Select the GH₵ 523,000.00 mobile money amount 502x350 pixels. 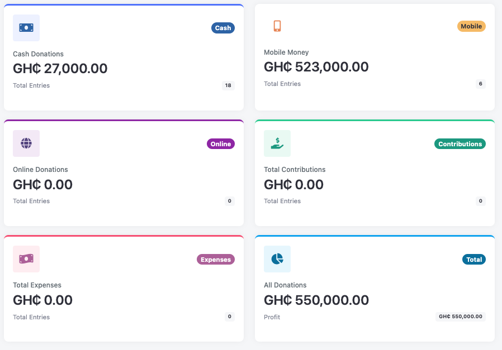point(316,67)
